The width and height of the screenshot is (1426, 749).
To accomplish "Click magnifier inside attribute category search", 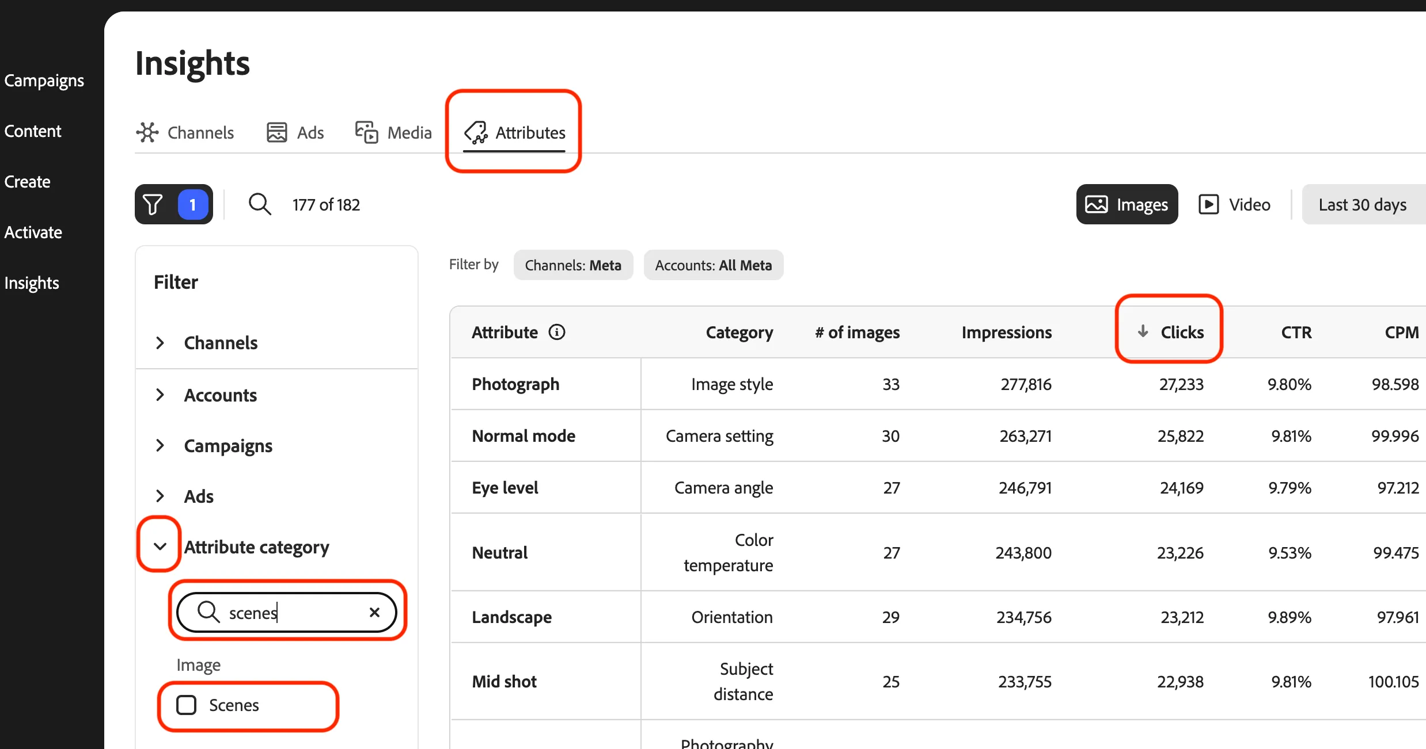I will point(208,612).
